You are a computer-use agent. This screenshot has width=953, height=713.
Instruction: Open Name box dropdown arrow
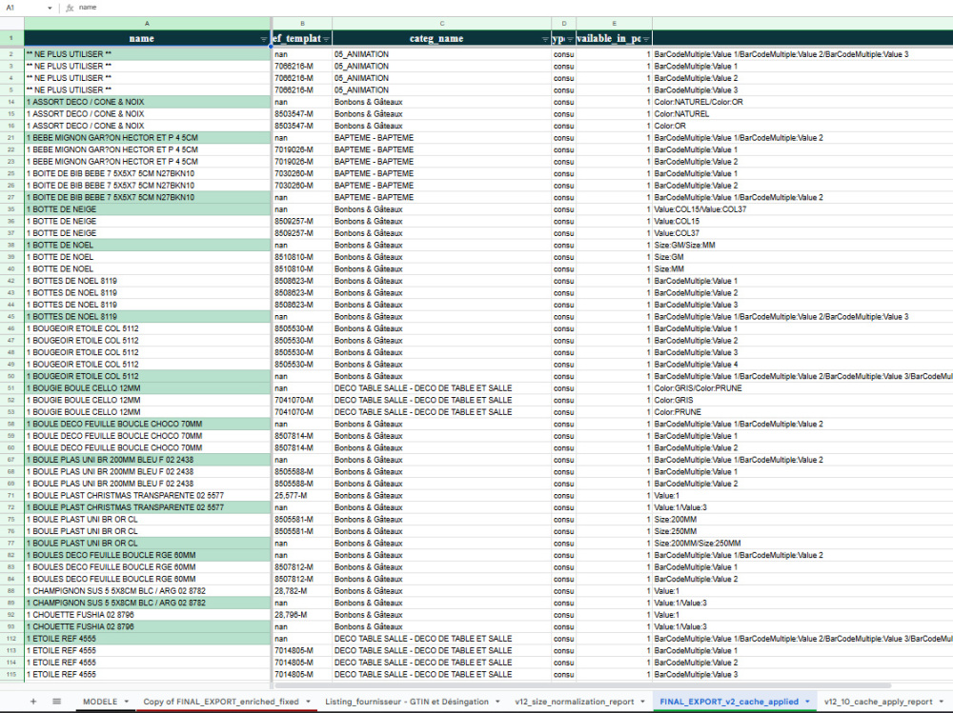pyautogui.click(x=50, y=8)
